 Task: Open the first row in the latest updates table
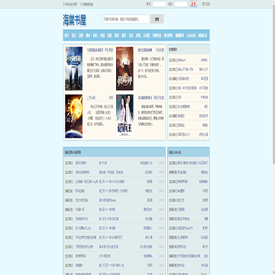point(115,163)
